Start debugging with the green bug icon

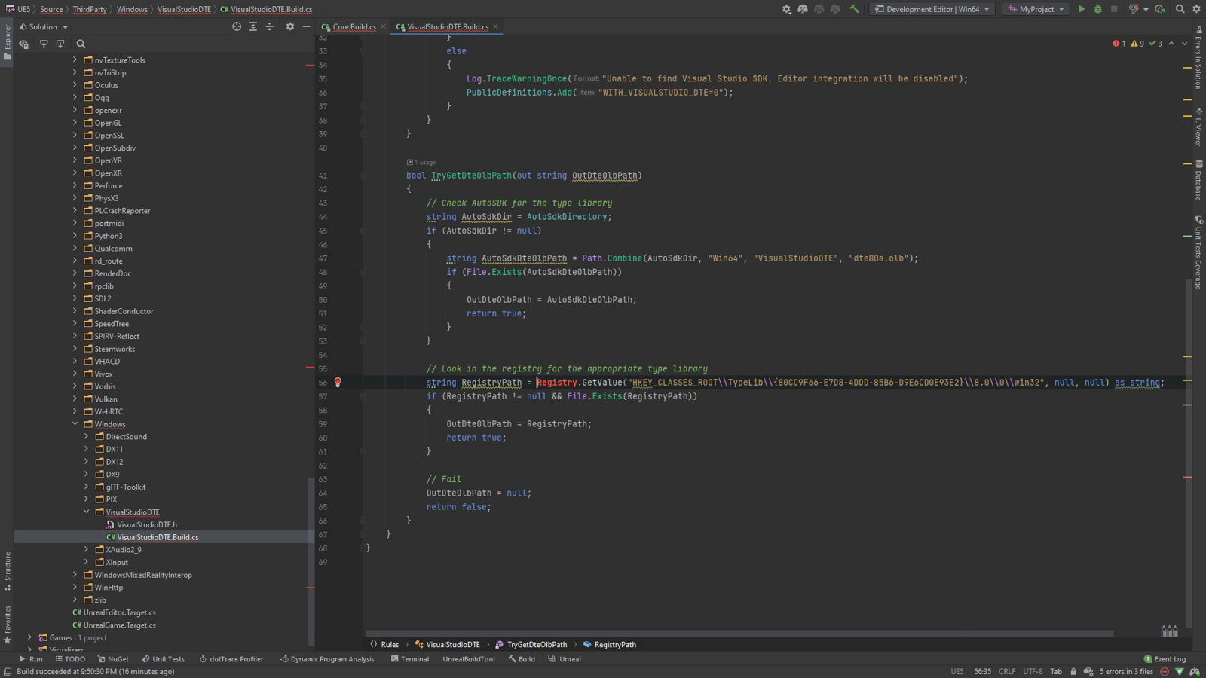(x=1097, y=9)
